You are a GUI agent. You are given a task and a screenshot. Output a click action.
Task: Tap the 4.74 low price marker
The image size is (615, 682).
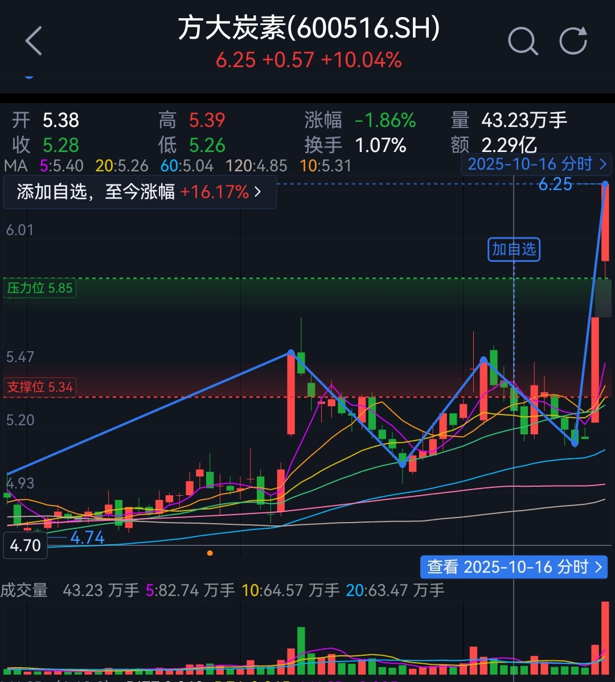coord(88,537)
